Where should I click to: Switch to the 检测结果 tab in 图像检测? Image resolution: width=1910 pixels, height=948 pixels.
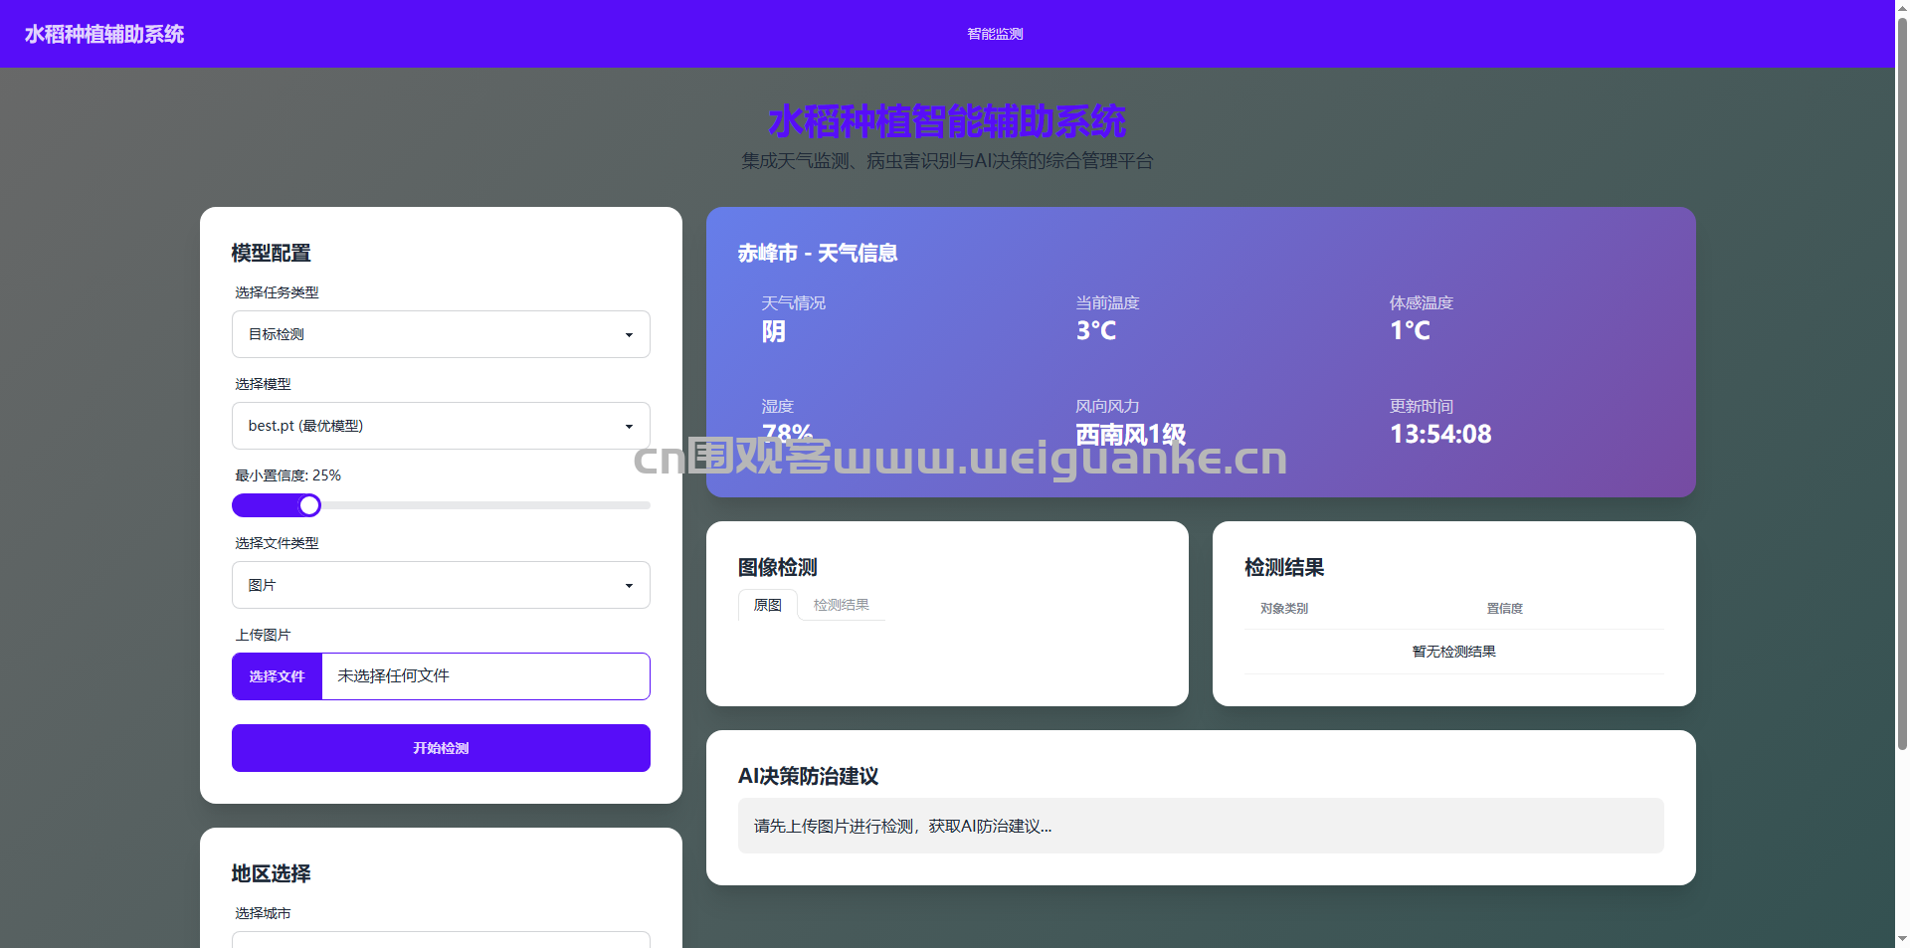point(841,605)
